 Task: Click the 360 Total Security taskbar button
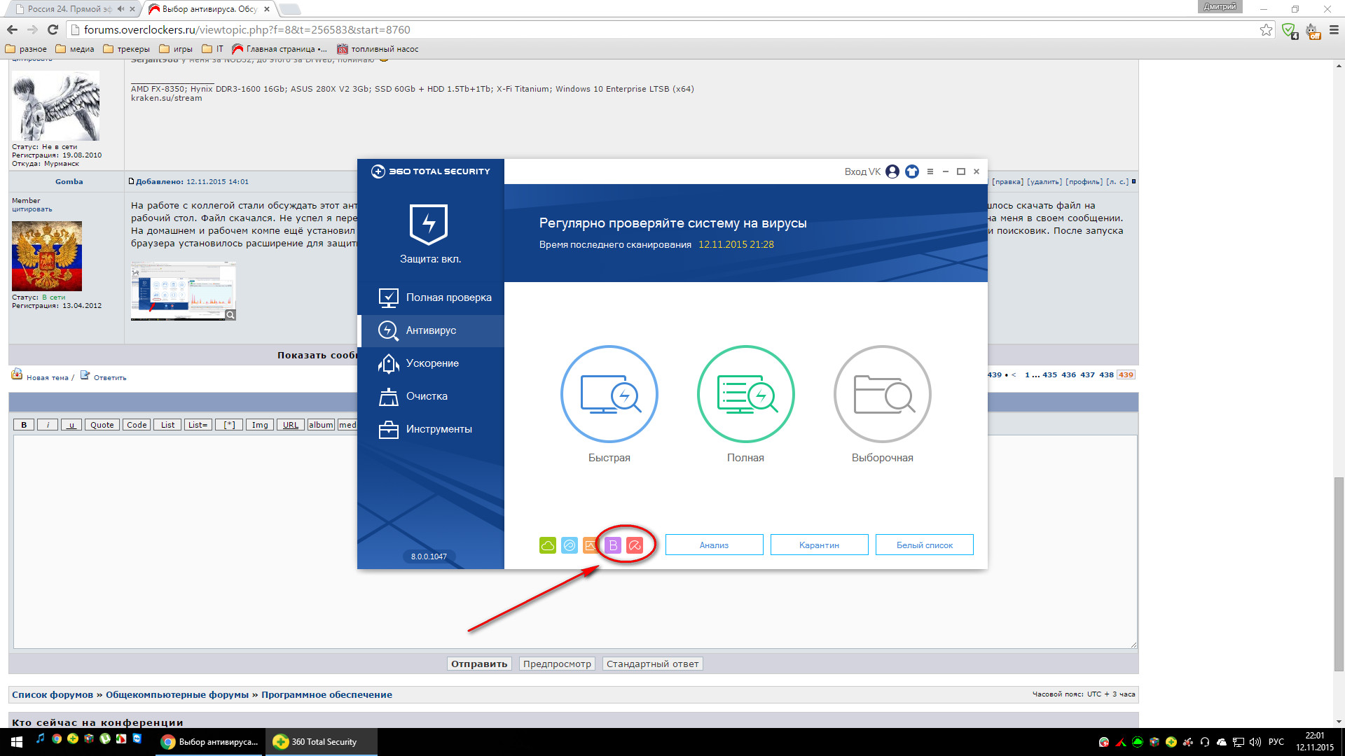pyautogui.click(x=321, y=742)
